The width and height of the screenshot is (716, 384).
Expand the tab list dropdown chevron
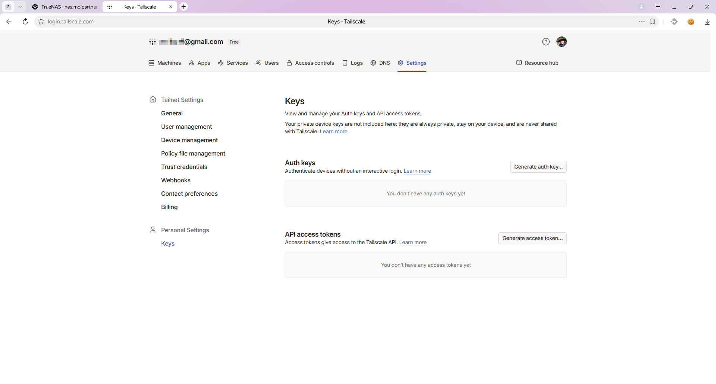coord(20,7)
